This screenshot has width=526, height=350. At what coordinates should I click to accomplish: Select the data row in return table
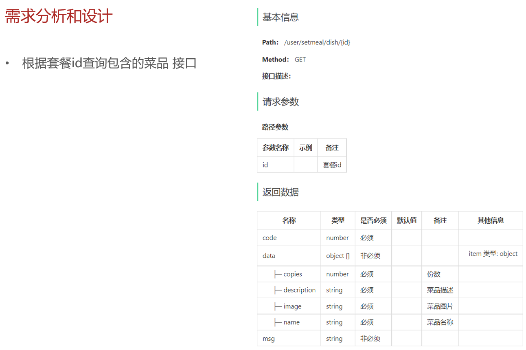coord(269,256)
